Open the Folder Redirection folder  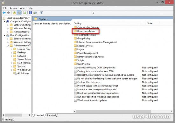(x=87, y=35)
